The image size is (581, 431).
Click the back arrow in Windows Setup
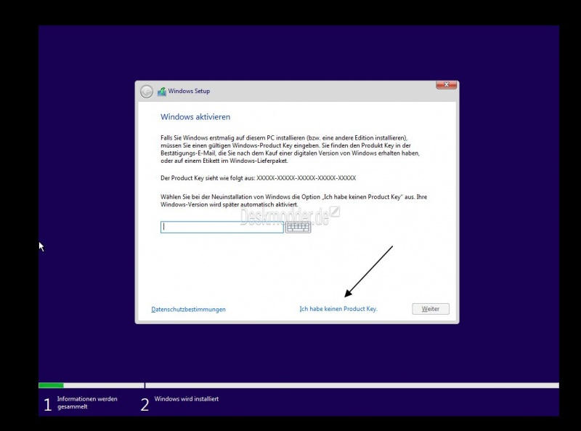[147, 92]
